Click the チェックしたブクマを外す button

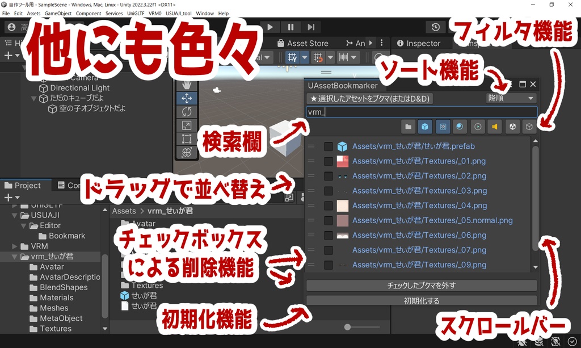coord(422,285)
